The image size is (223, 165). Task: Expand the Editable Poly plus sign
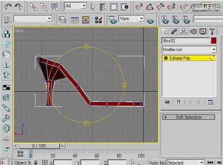pyautogui.click(x=166, y=58)
